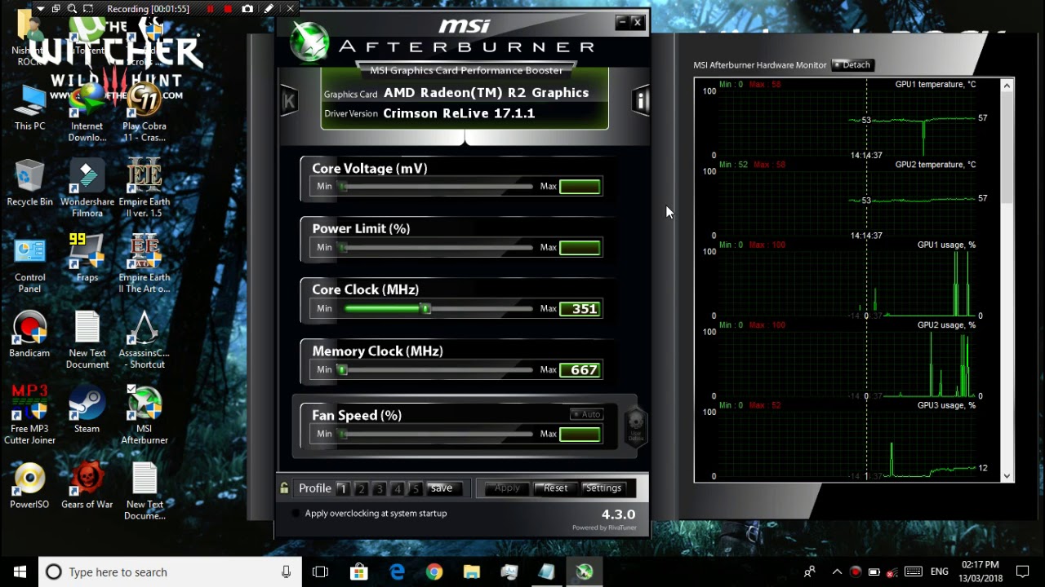Open the Windows Start menu
The width and height of the screenshot is (1045, 587).
pyautogui.click(x=20, y=572)
